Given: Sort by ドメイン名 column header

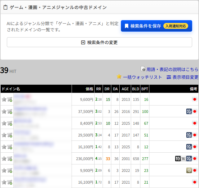Looking at the screenshot, I should click(36, 89).
